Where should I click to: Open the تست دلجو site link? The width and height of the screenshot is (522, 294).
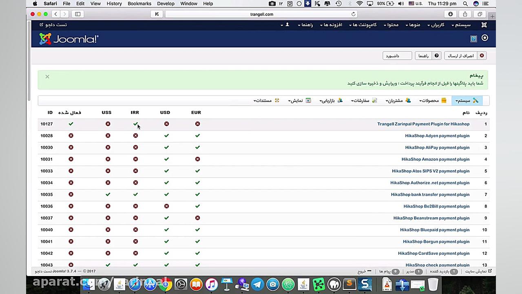pyautogui.click(x=53, y=25)
